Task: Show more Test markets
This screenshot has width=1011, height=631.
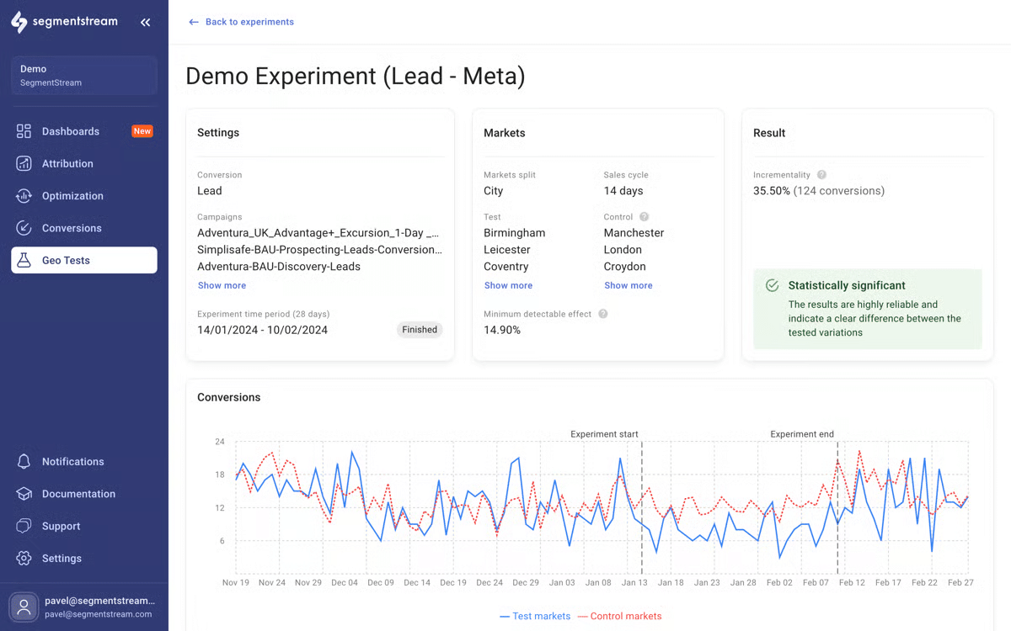Action: (x=508, y=285)
